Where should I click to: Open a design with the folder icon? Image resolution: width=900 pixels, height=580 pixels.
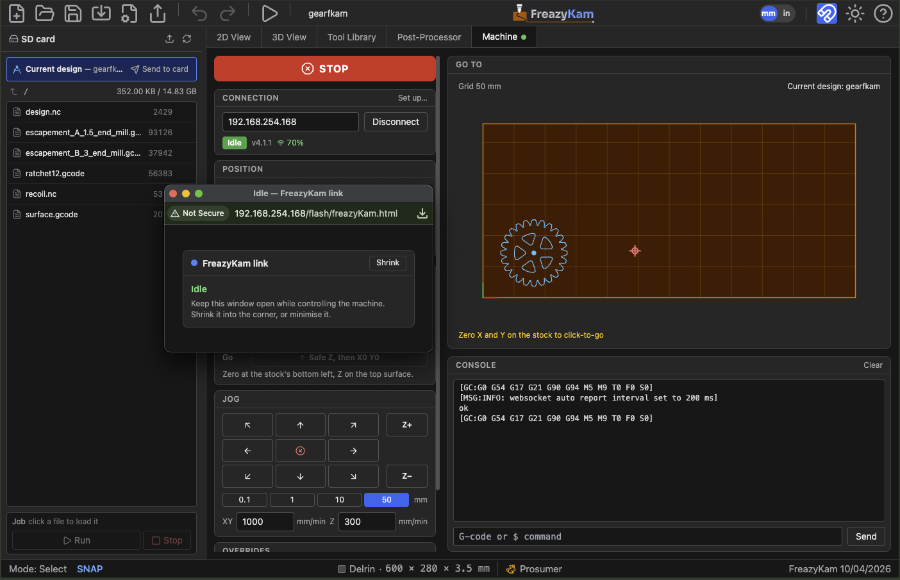pyautogui.click(x=44, y=13)
